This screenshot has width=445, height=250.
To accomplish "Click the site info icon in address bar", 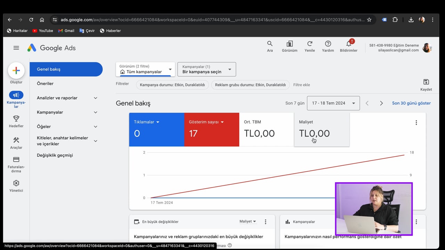I will pyautogui.click(x=55, y=20).
